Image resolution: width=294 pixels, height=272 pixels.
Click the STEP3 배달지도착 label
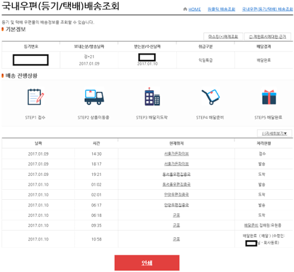coord(152,118)
